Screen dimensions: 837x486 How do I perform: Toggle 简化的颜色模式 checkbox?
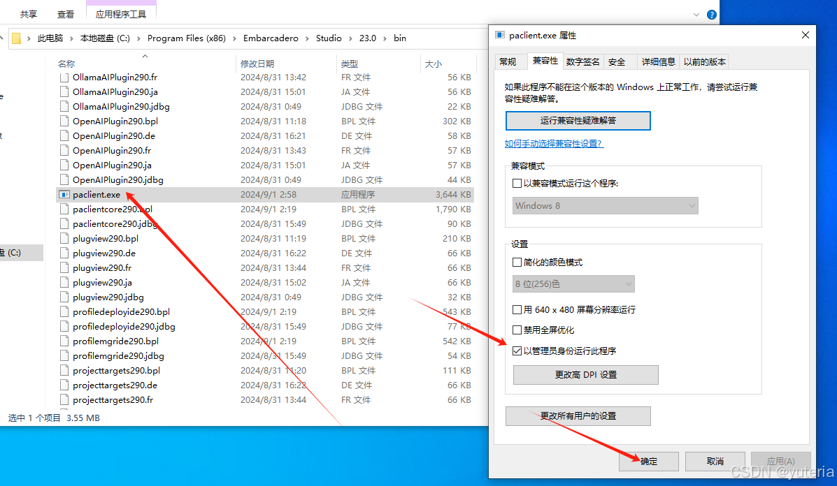click(x=517, y=262)
